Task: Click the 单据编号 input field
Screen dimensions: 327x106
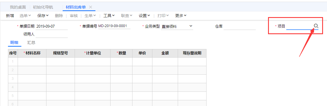Action: click(x=114, y=26)
